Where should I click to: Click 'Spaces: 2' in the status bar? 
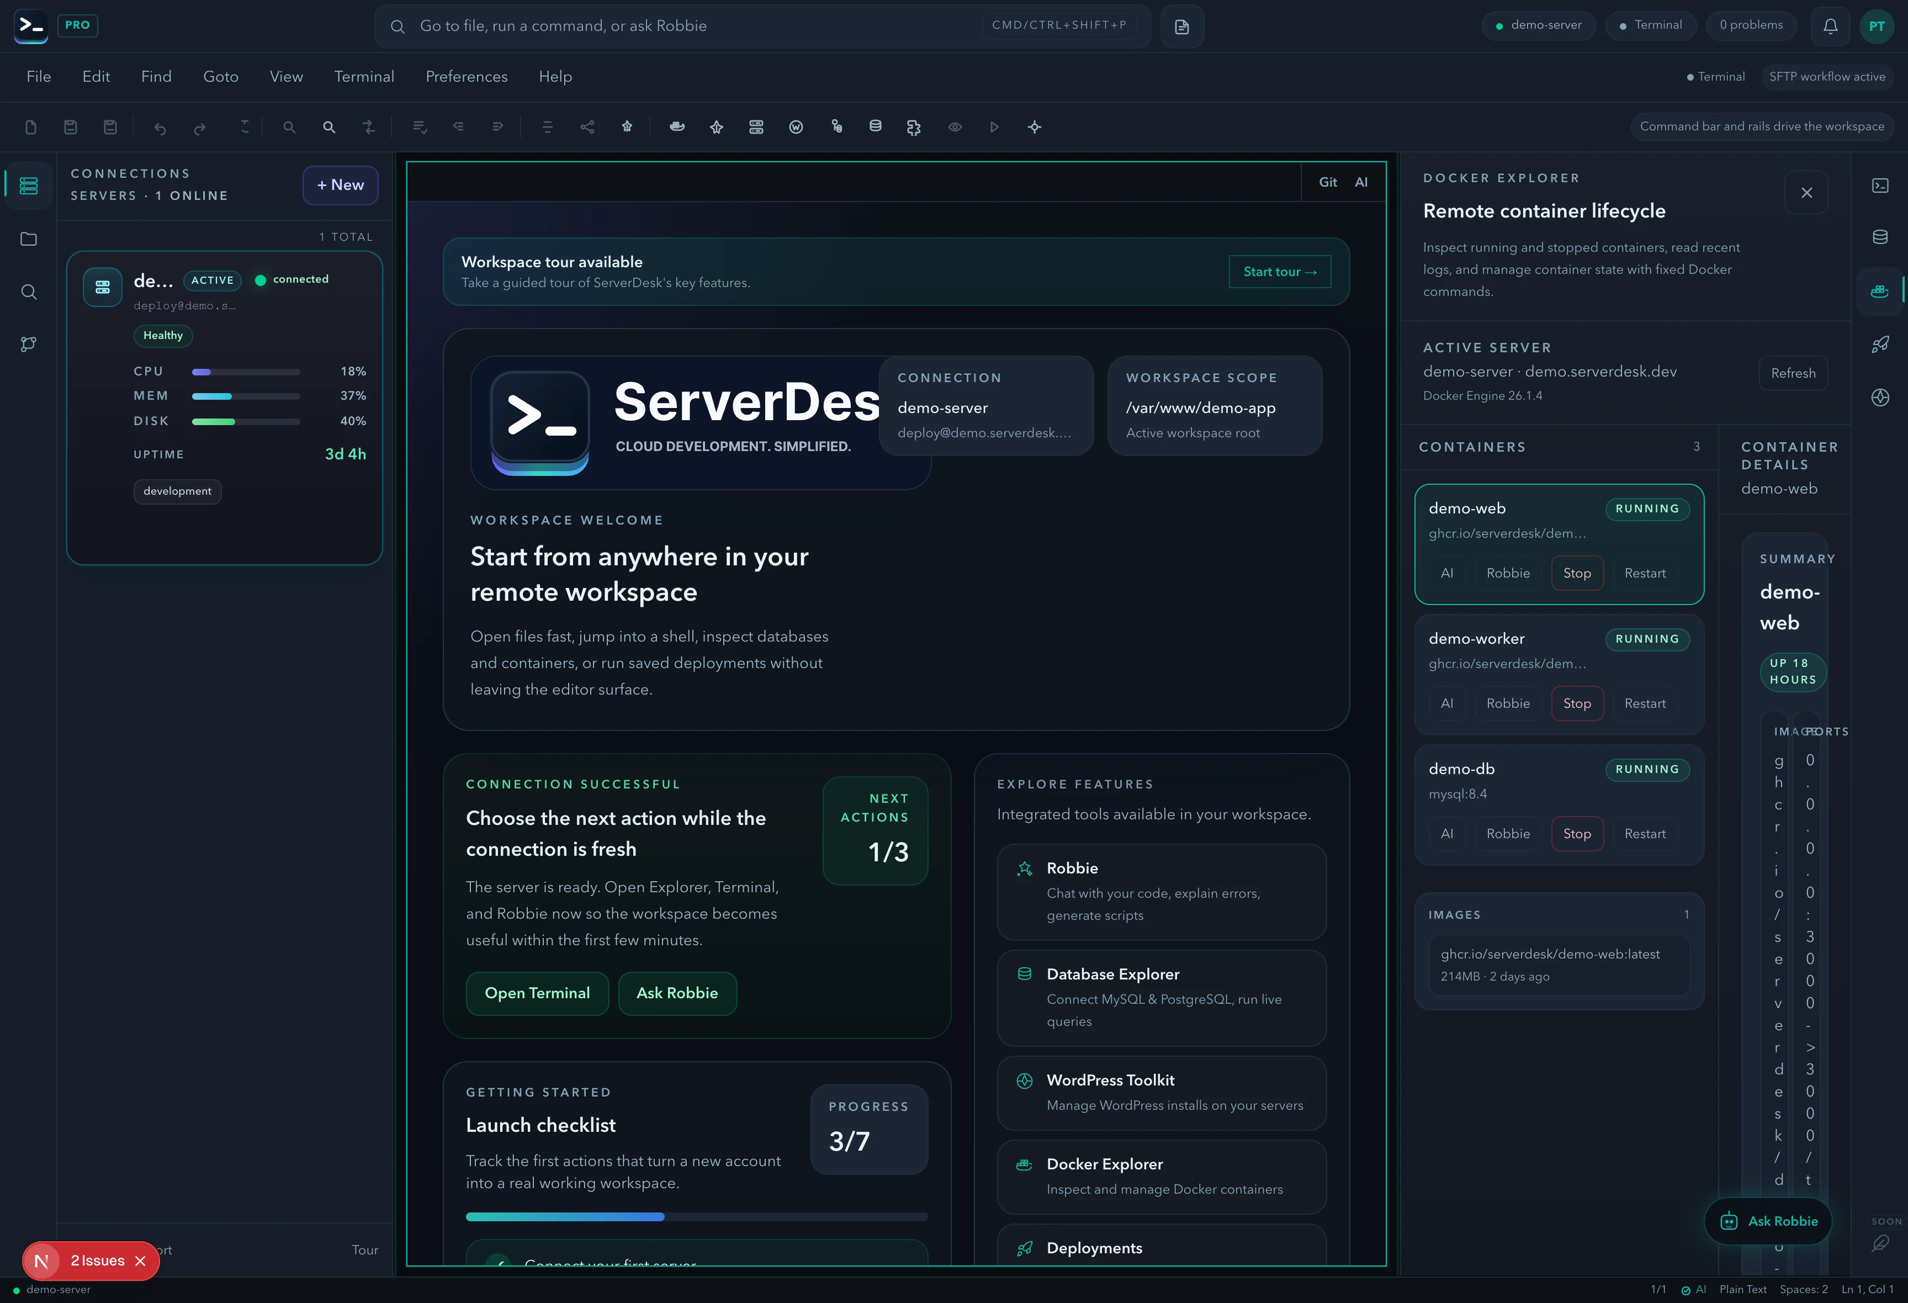(x=1804, y=1290)
